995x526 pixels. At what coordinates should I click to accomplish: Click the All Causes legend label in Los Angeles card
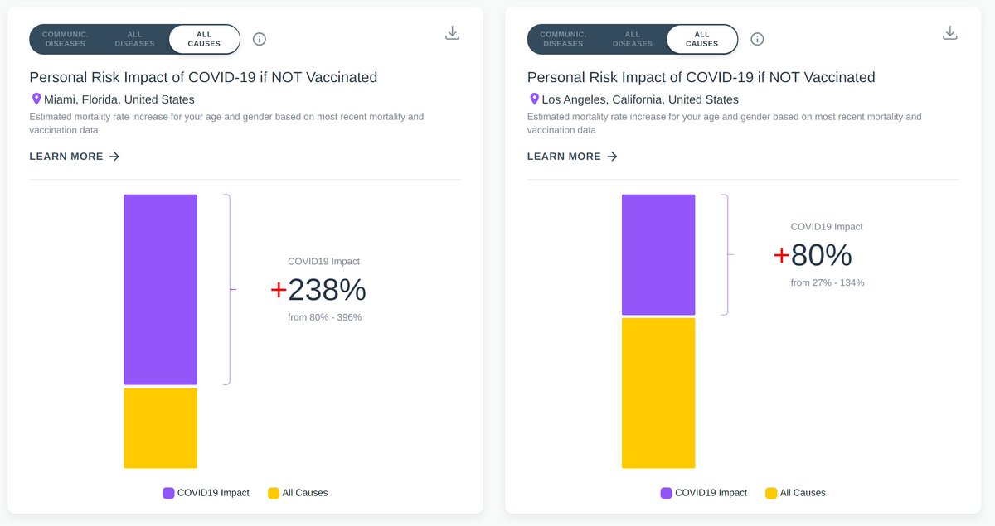pyautogui.click(x=803, y=493)
